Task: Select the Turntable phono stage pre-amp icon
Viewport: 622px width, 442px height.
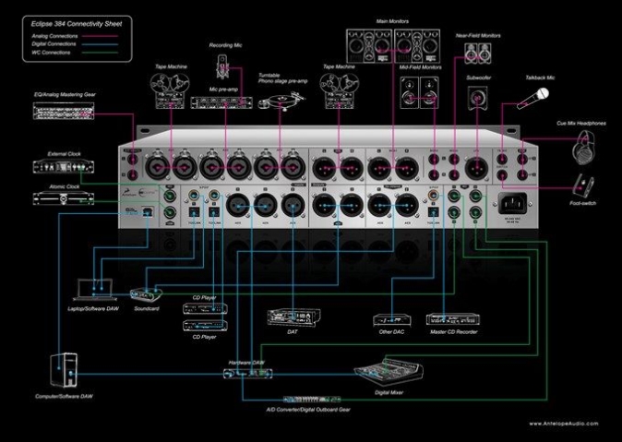Action: (x=281, y=101)
